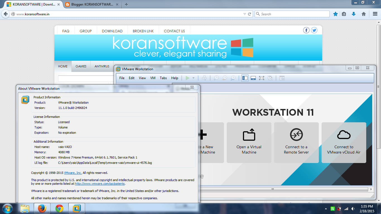381x214 pixels.
Task: Open the Windows Start menu
Action: click(7, 208)
